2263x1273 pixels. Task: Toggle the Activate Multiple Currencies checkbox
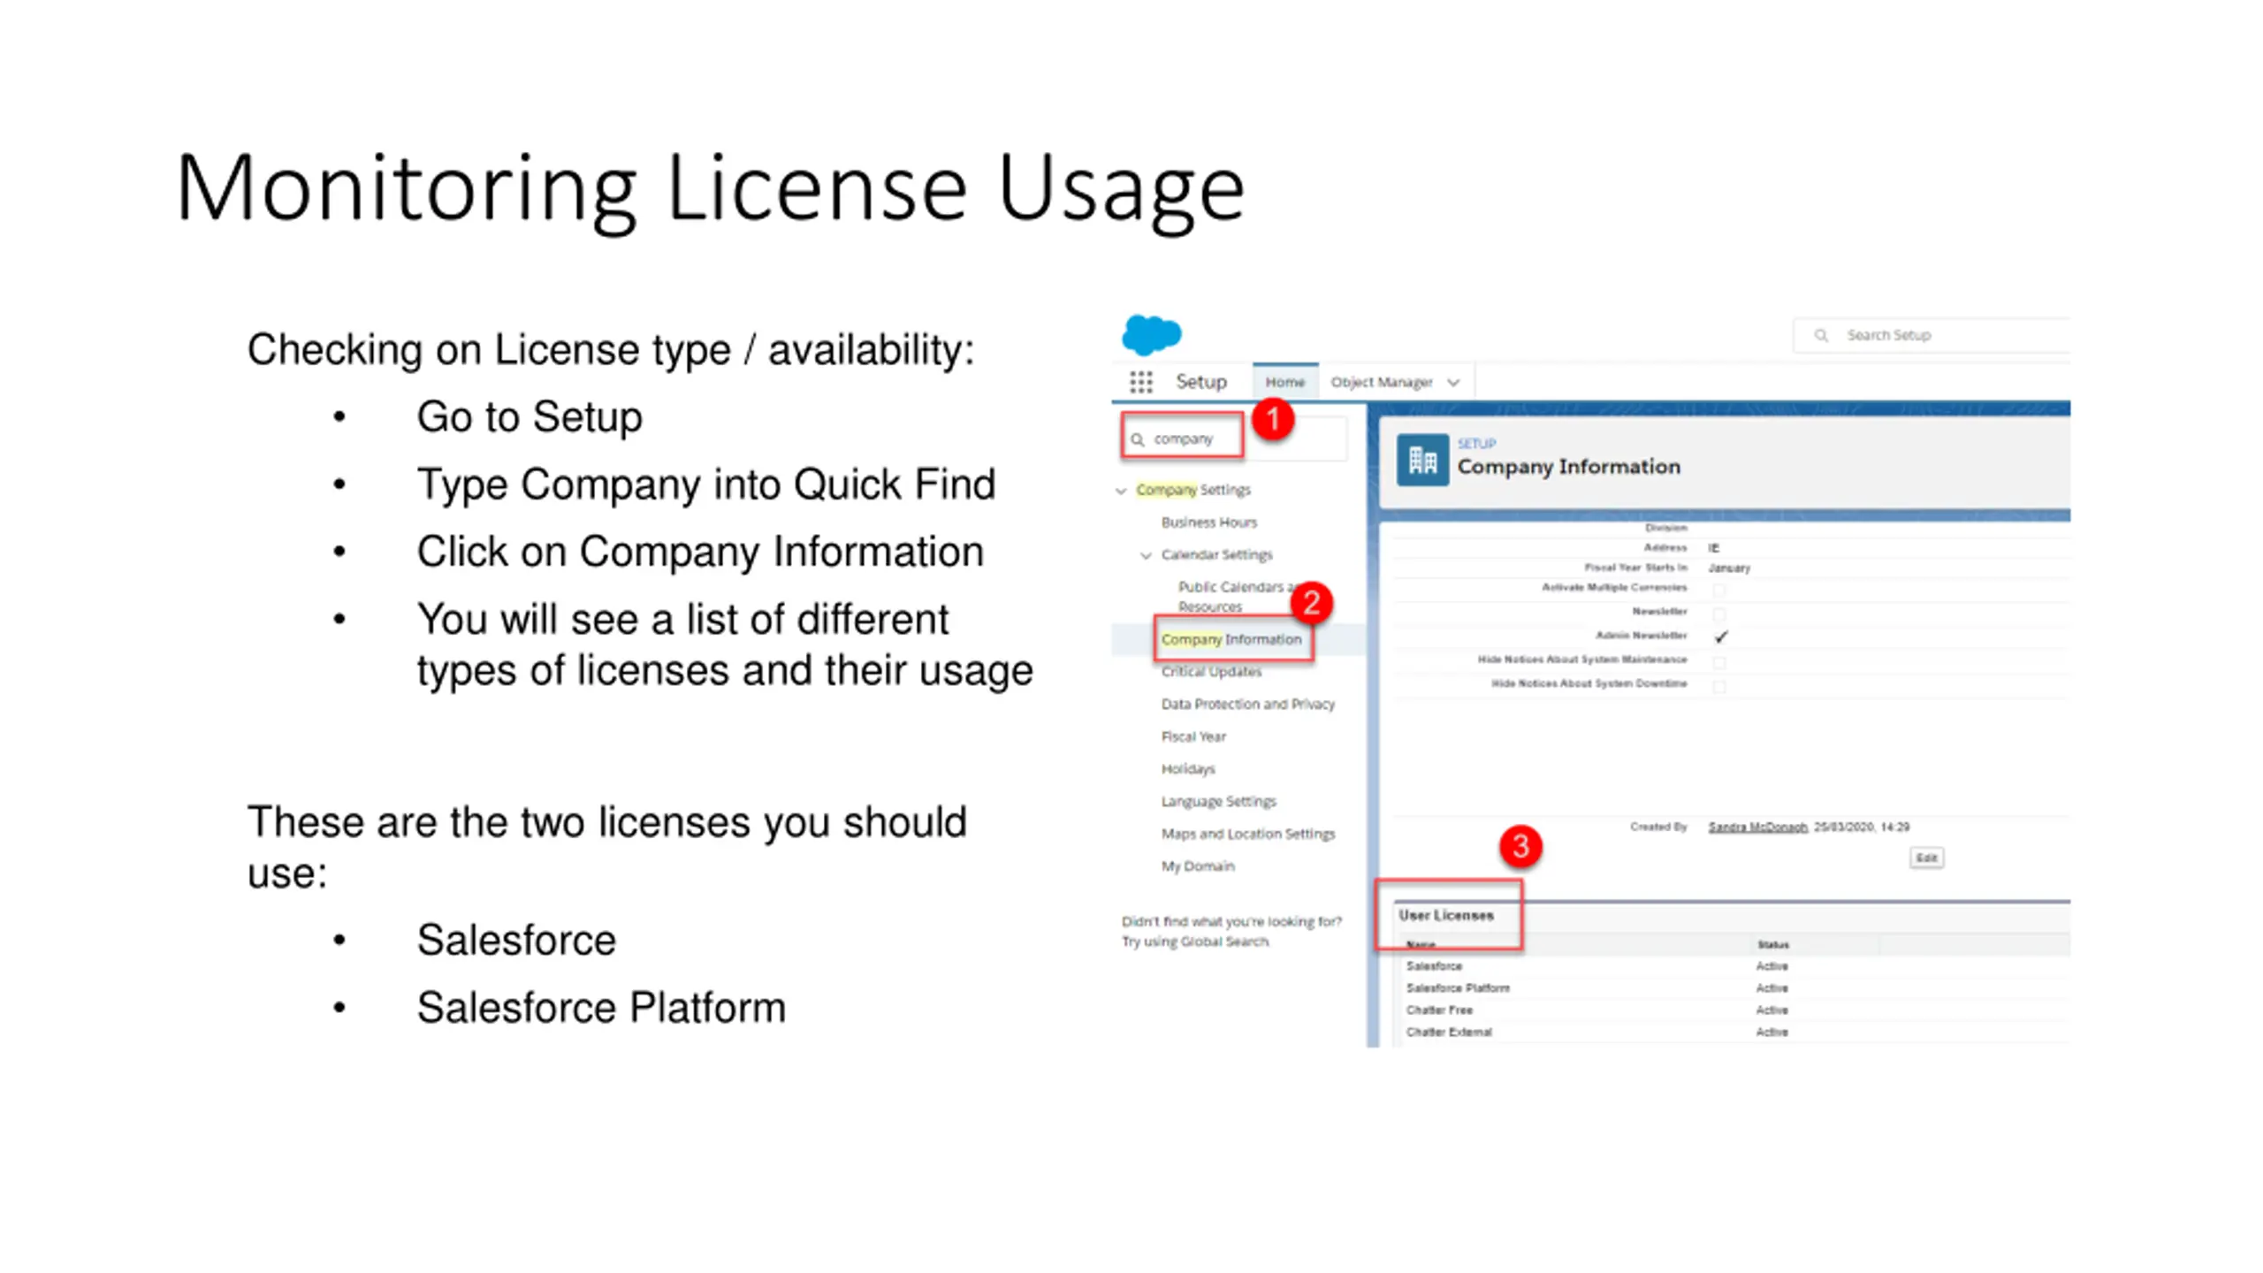[x=1718, y=589]
